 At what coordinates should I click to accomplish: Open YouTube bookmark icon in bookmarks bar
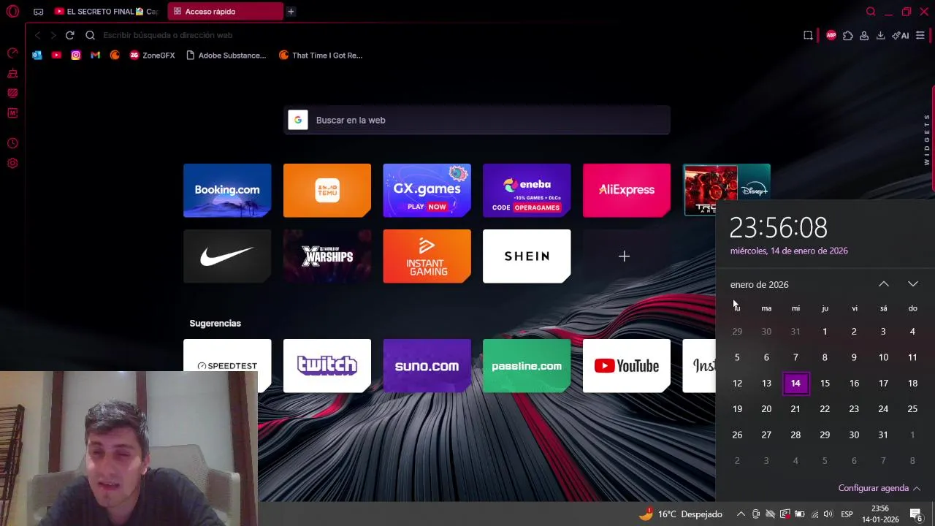click(56, 56)
